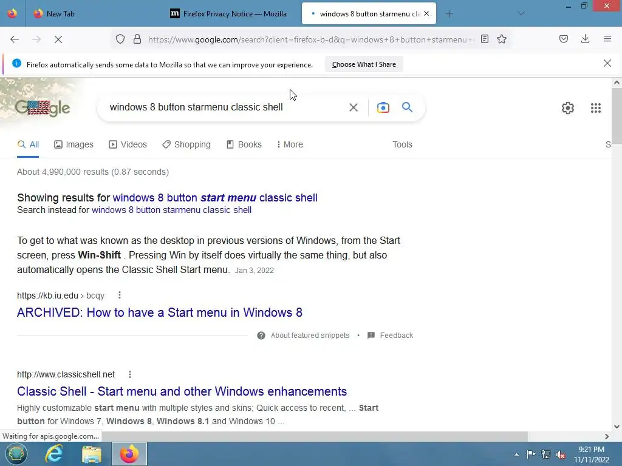This screenshot has height=466, width=622.
Task: Go back using the browser back arrow
Action: (x=15, y=39)
